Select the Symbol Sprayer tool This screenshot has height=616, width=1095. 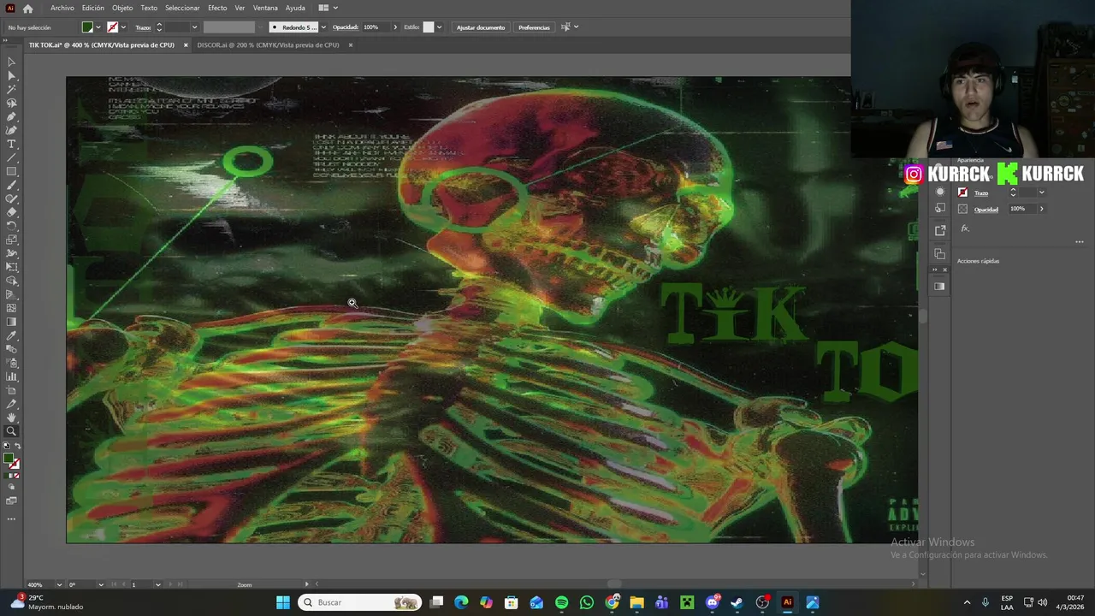[11, 363]
